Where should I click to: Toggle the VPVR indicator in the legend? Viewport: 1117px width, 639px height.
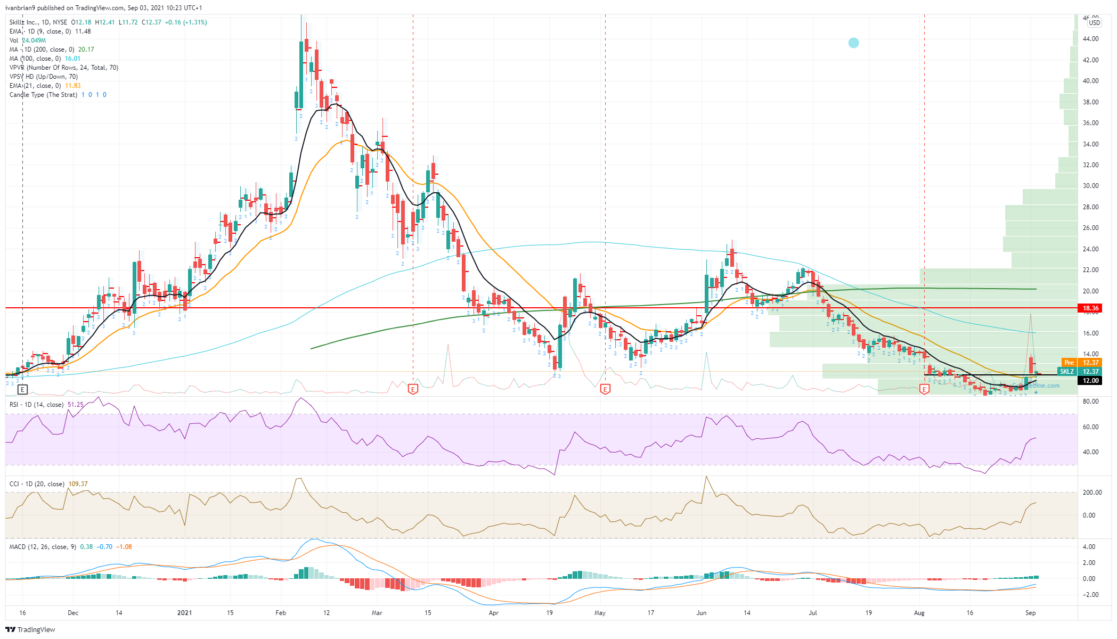click(63, 68)
